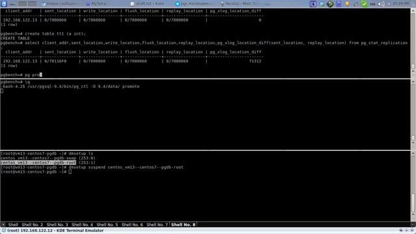Click the green checkmark tray icon

point(364,4)
